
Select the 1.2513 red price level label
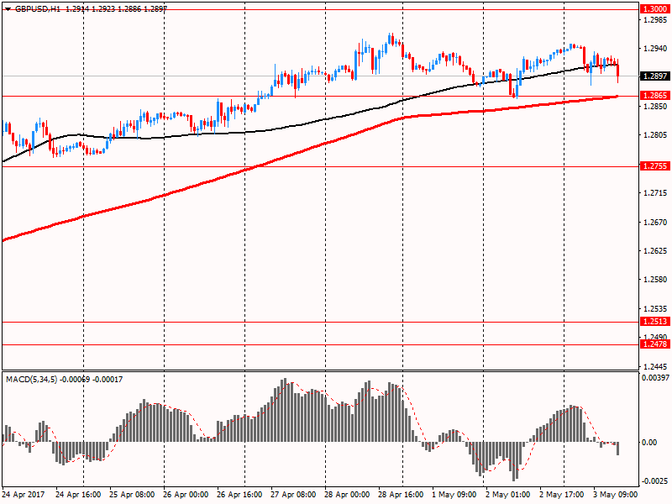(x=654, y=322)
